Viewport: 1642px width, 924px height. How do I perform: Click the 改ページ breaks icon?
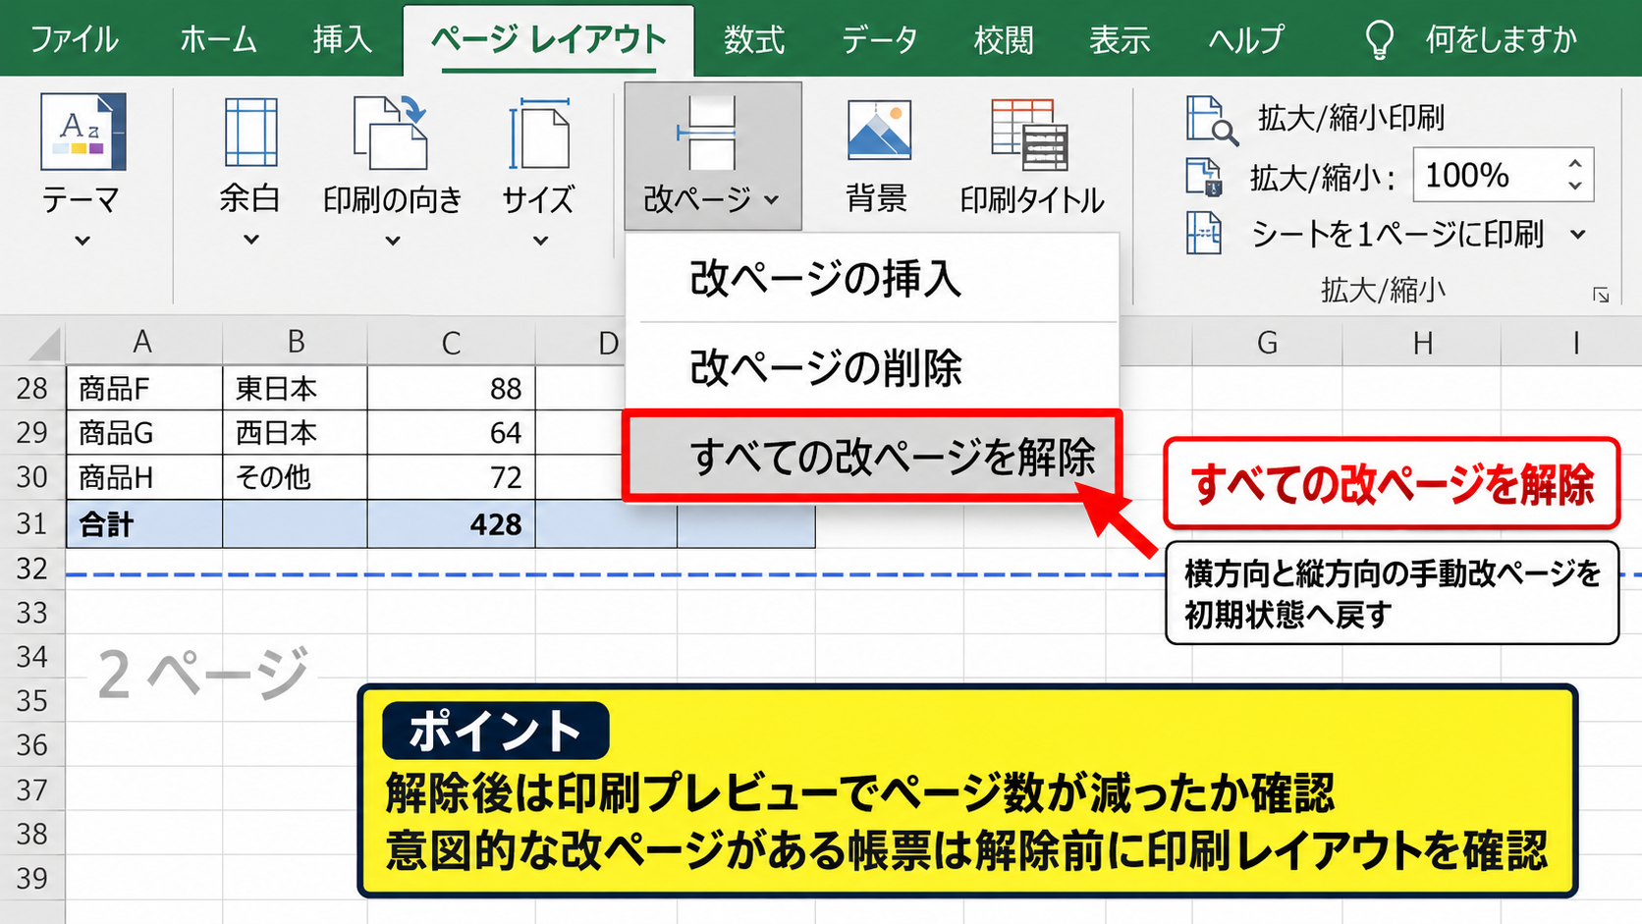705,133
